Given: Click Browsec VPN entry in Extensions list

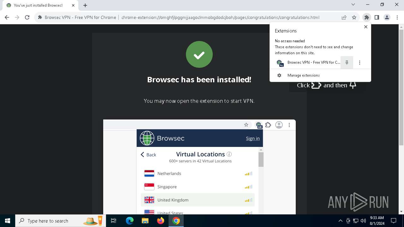Looking at the screenshot, I should (x=305, y=62).
